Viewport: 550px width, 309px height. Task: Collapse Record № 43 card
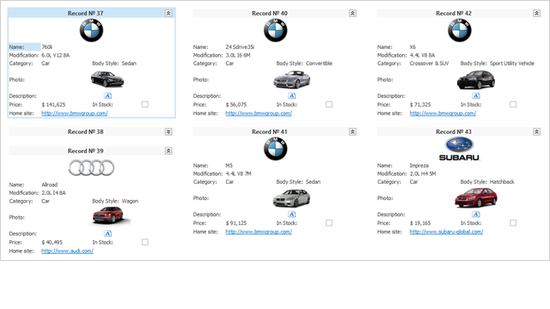click(x=536, y=131)
